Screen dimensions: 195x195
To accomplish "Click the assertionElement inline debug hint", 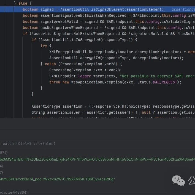I will (x=183, y=9).
